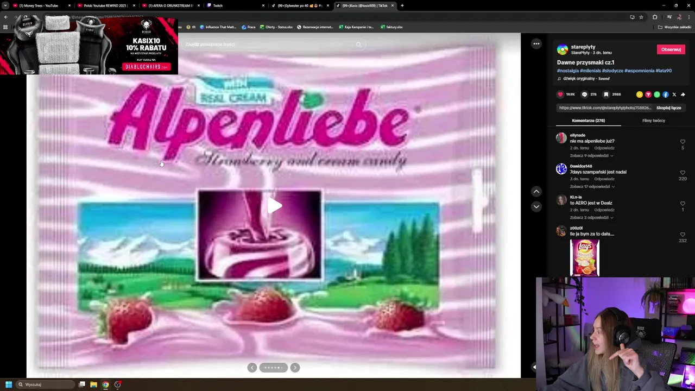695x391 pixels.
Task: Open the Windows Start menu
Action: coord(8,384)
